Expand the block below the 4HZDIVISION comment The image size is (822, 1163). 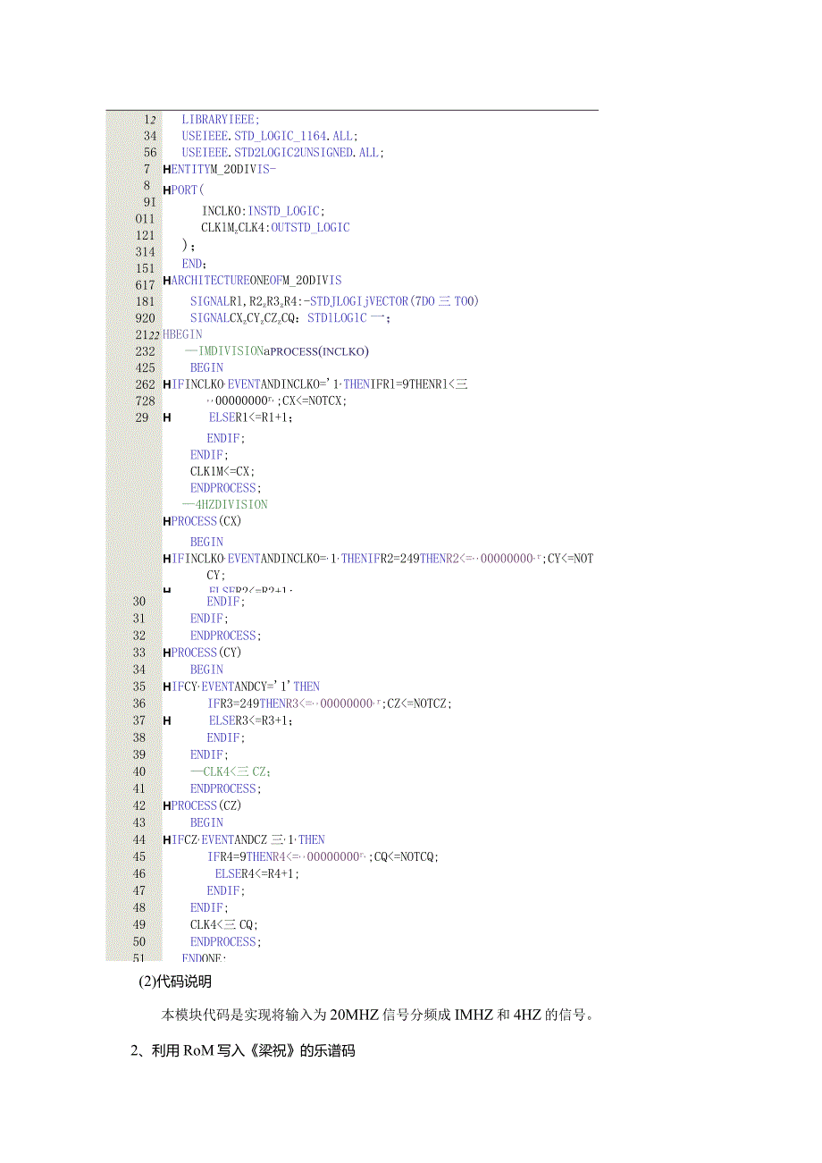(164, 521)
